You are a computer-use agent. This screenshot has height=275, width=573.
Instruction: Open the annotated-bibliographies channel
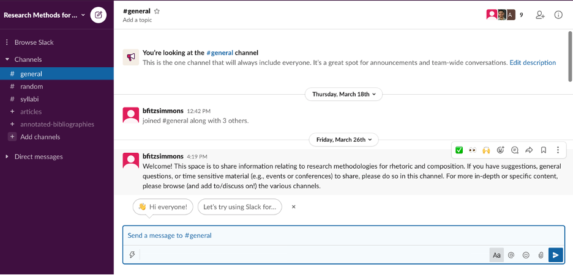click(57, 124)
